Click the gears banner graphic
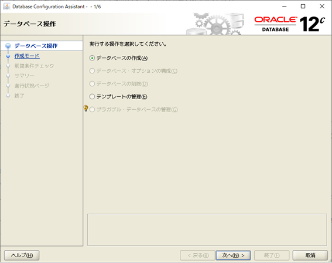The height and width of the screenshot is (263, 332). pos(215,23)
